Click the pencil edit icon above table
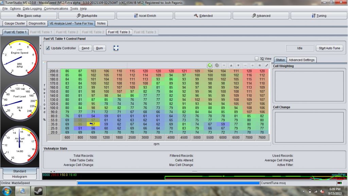Screen dimensions: 348x196 point(267,65)
